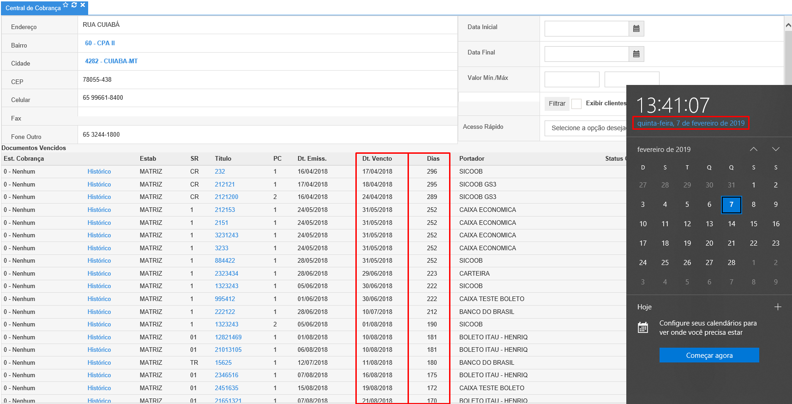Open Histórico for título 15625 row
Image resolution: width=792 pixels, height=404 pixels.
pyautogui.click(x=99, y=362)
